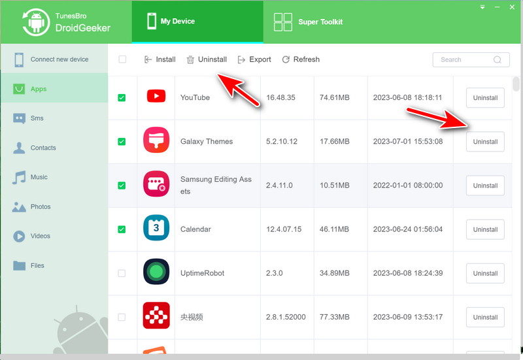The width and height of the screenshot is (523, 360).
Task: Focus the Search input field
Action: pos(471,59)
